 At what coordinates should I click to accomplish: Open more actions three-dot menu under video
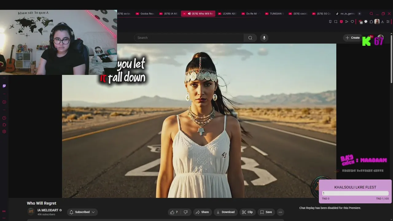280,212
